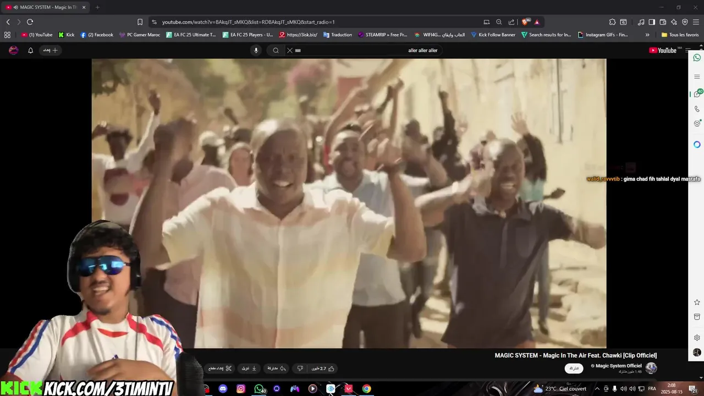Open the Kick Follow Banner bookmark
Viewport: 704px width, 396px height.
point(493,35)
